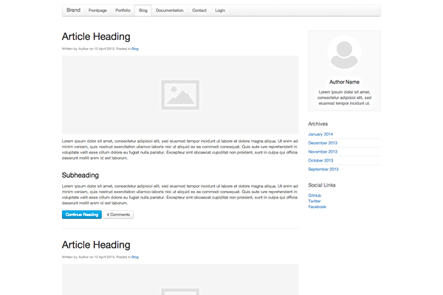
Task: Open the October 2013 archive
Action: (320, 160)
